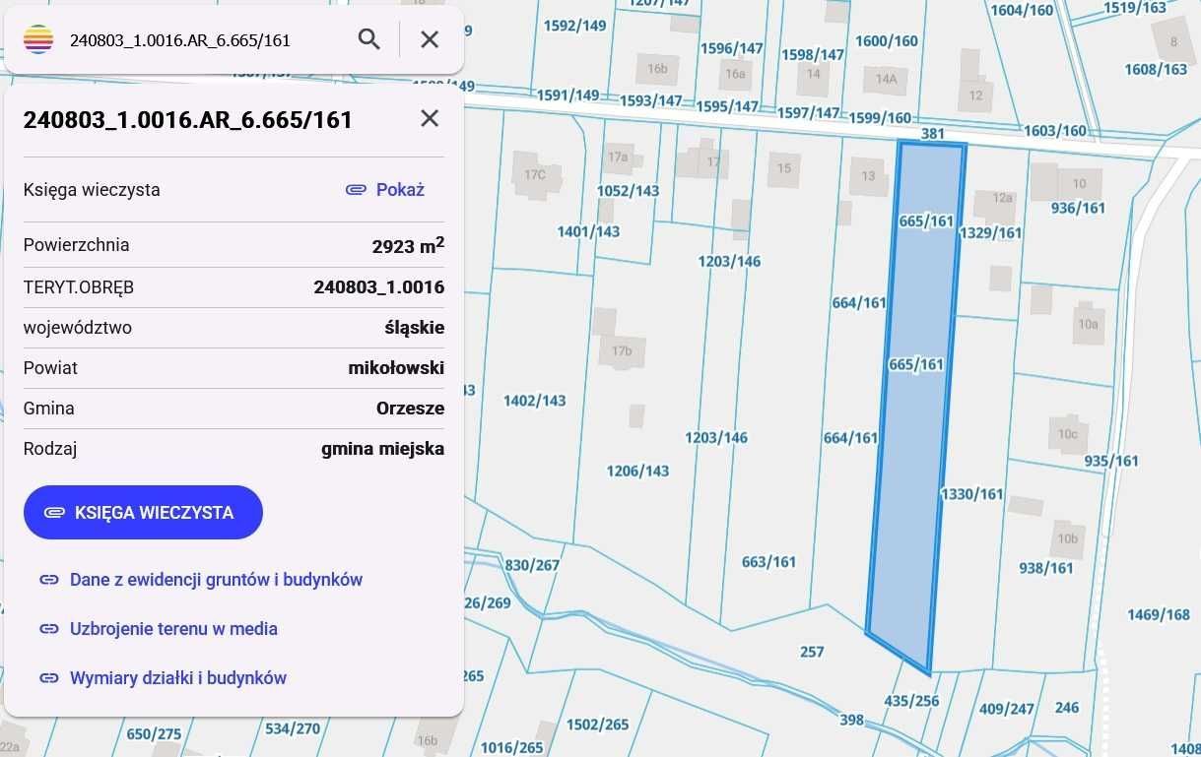Screen dimensions: 1201x757
Task: Select parcel 1329/161 on the map
Action: [990, 233]
